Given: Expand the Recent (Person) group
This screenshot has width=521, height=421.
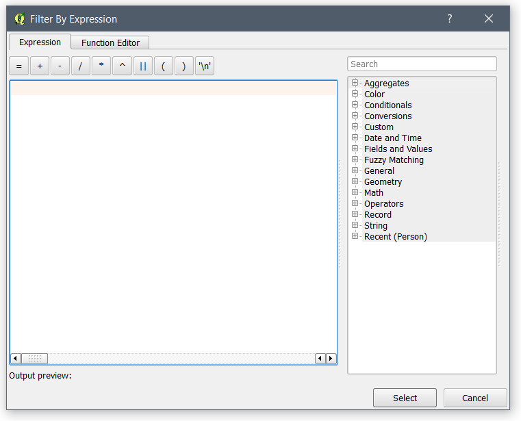Looking at the screenshot, I should (355, 237).
